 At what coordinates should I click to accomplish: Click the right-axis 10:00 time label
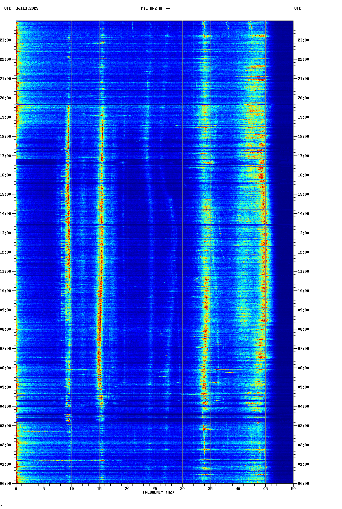point(304,291)
